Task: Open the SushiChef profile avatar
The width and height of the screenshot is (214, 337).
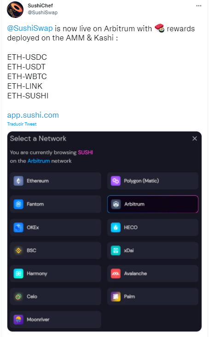Action: (x=15, y=10)
